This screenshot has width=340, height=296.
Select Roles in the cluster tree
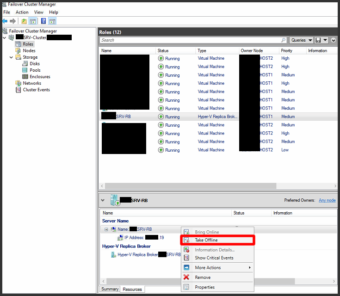(28, 44)
